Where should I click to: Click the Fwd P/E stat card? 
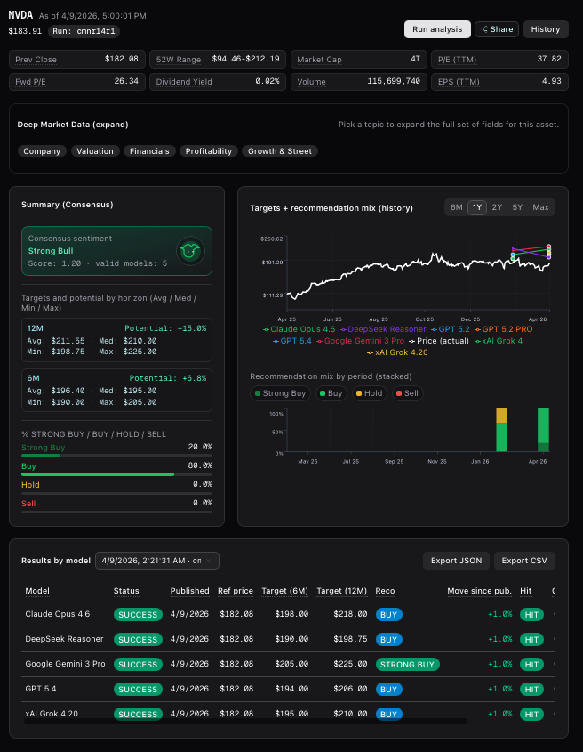point(77,82)
